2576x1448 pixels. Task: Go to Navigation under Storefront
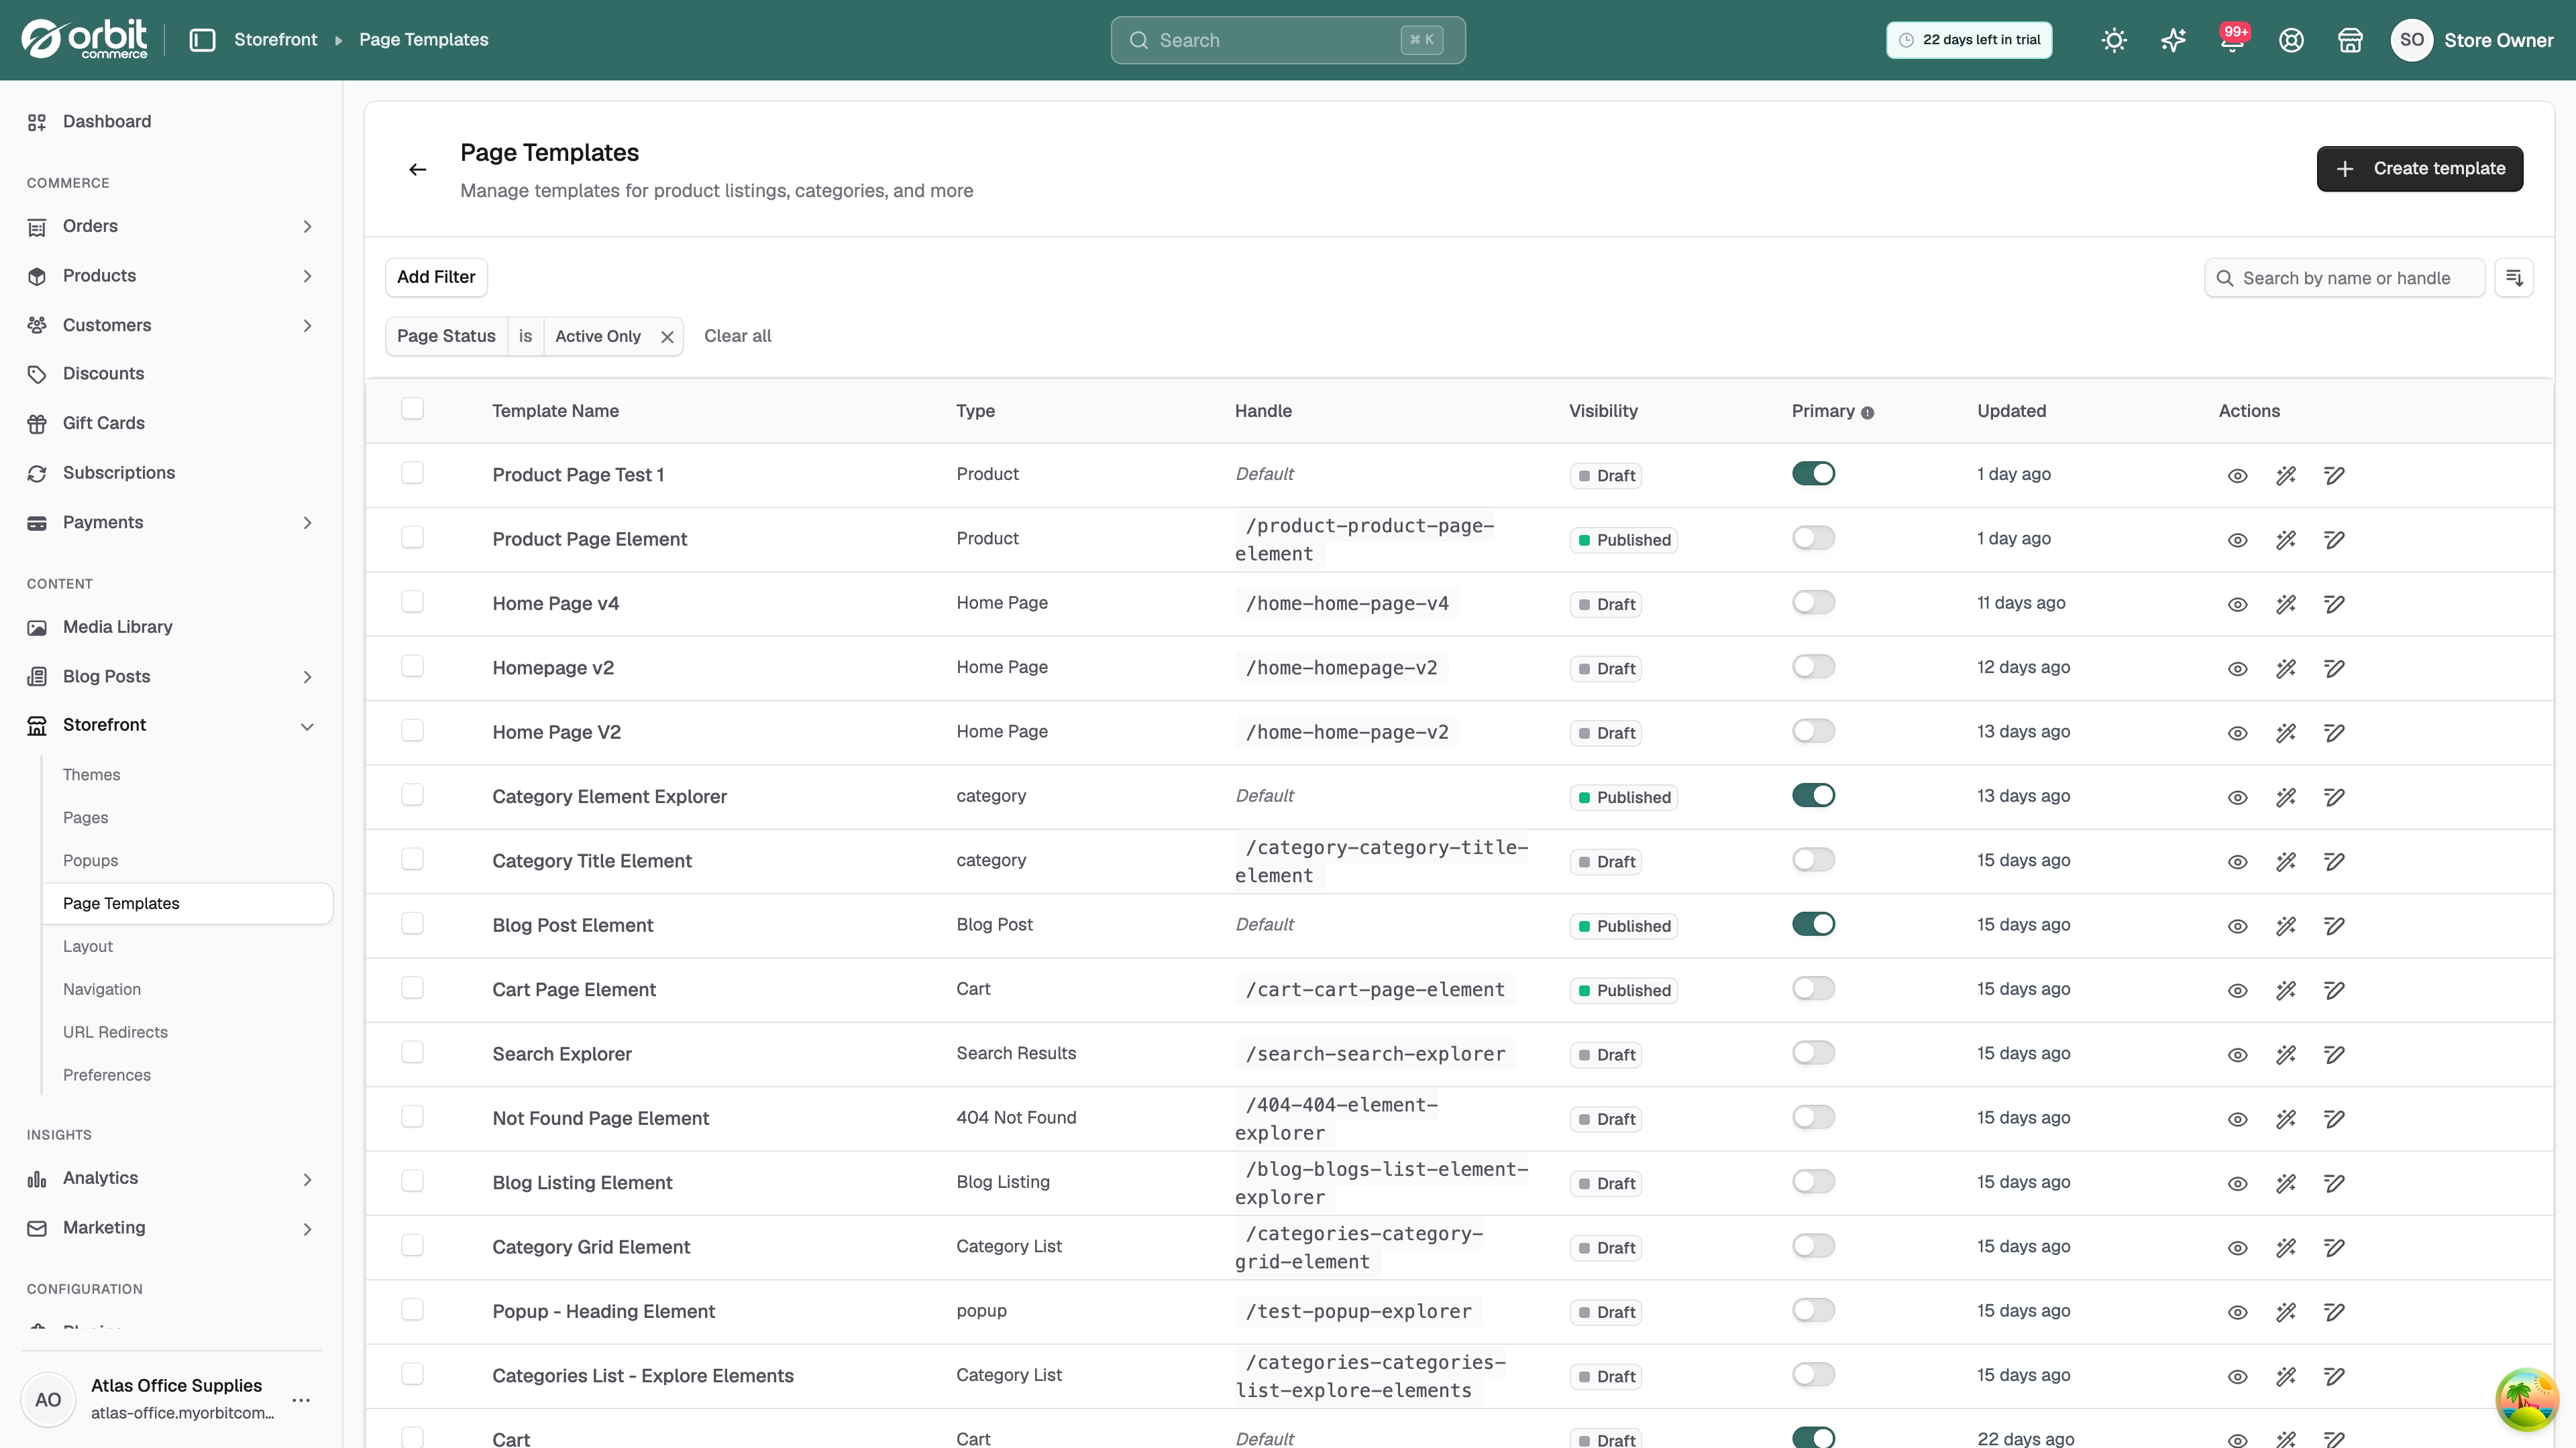point(101,989)
